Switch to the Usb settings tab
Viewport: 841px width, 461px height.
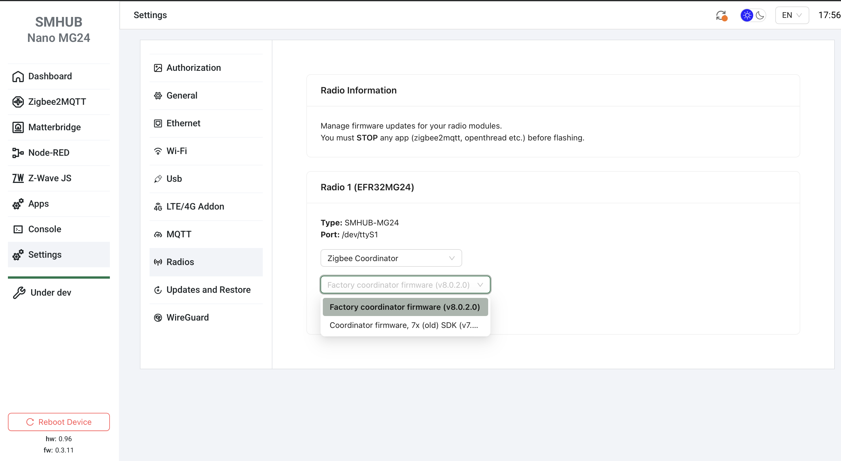click(206, 179)
